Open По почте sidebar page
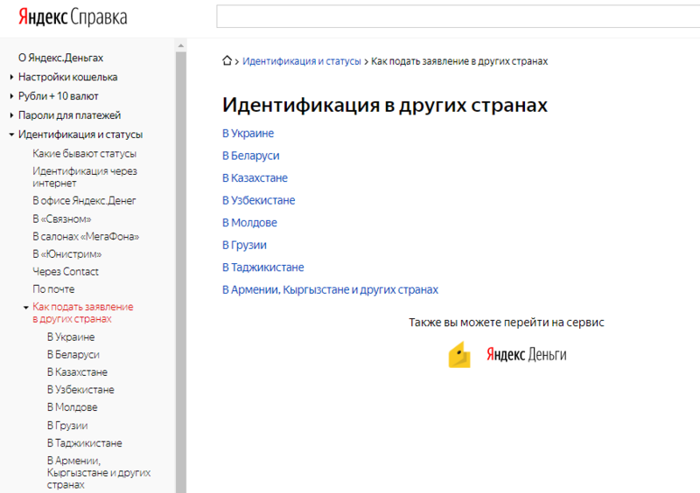Viewport: 700px width, 493px height. (53, 289)
